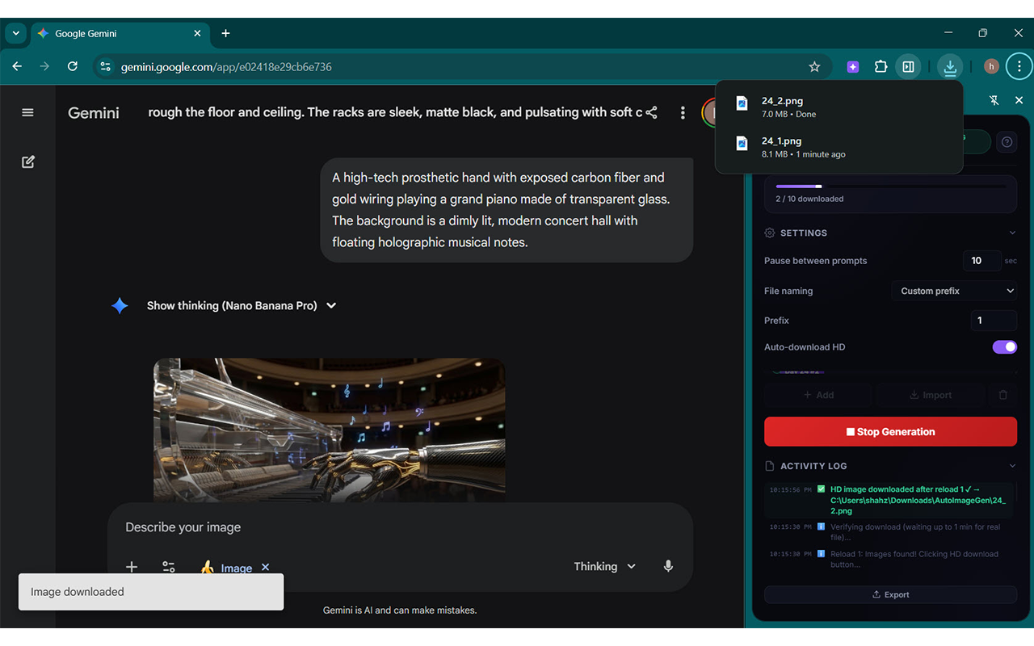Open the generated glass piano image
The height and width of the screenshot is (646, 1034).
tap(330, 430)
